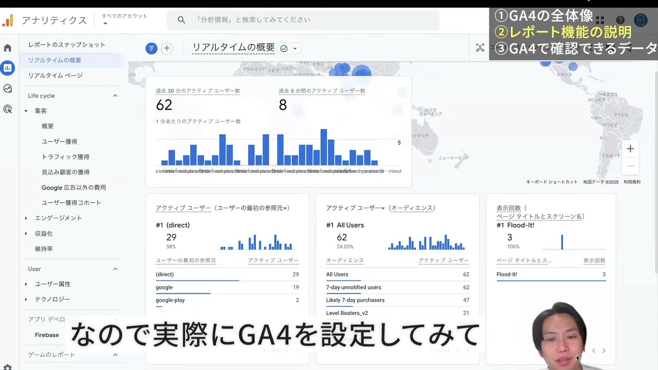Open the トラフィック獲得 report
The image size is (658, 370).
(65, 157)
